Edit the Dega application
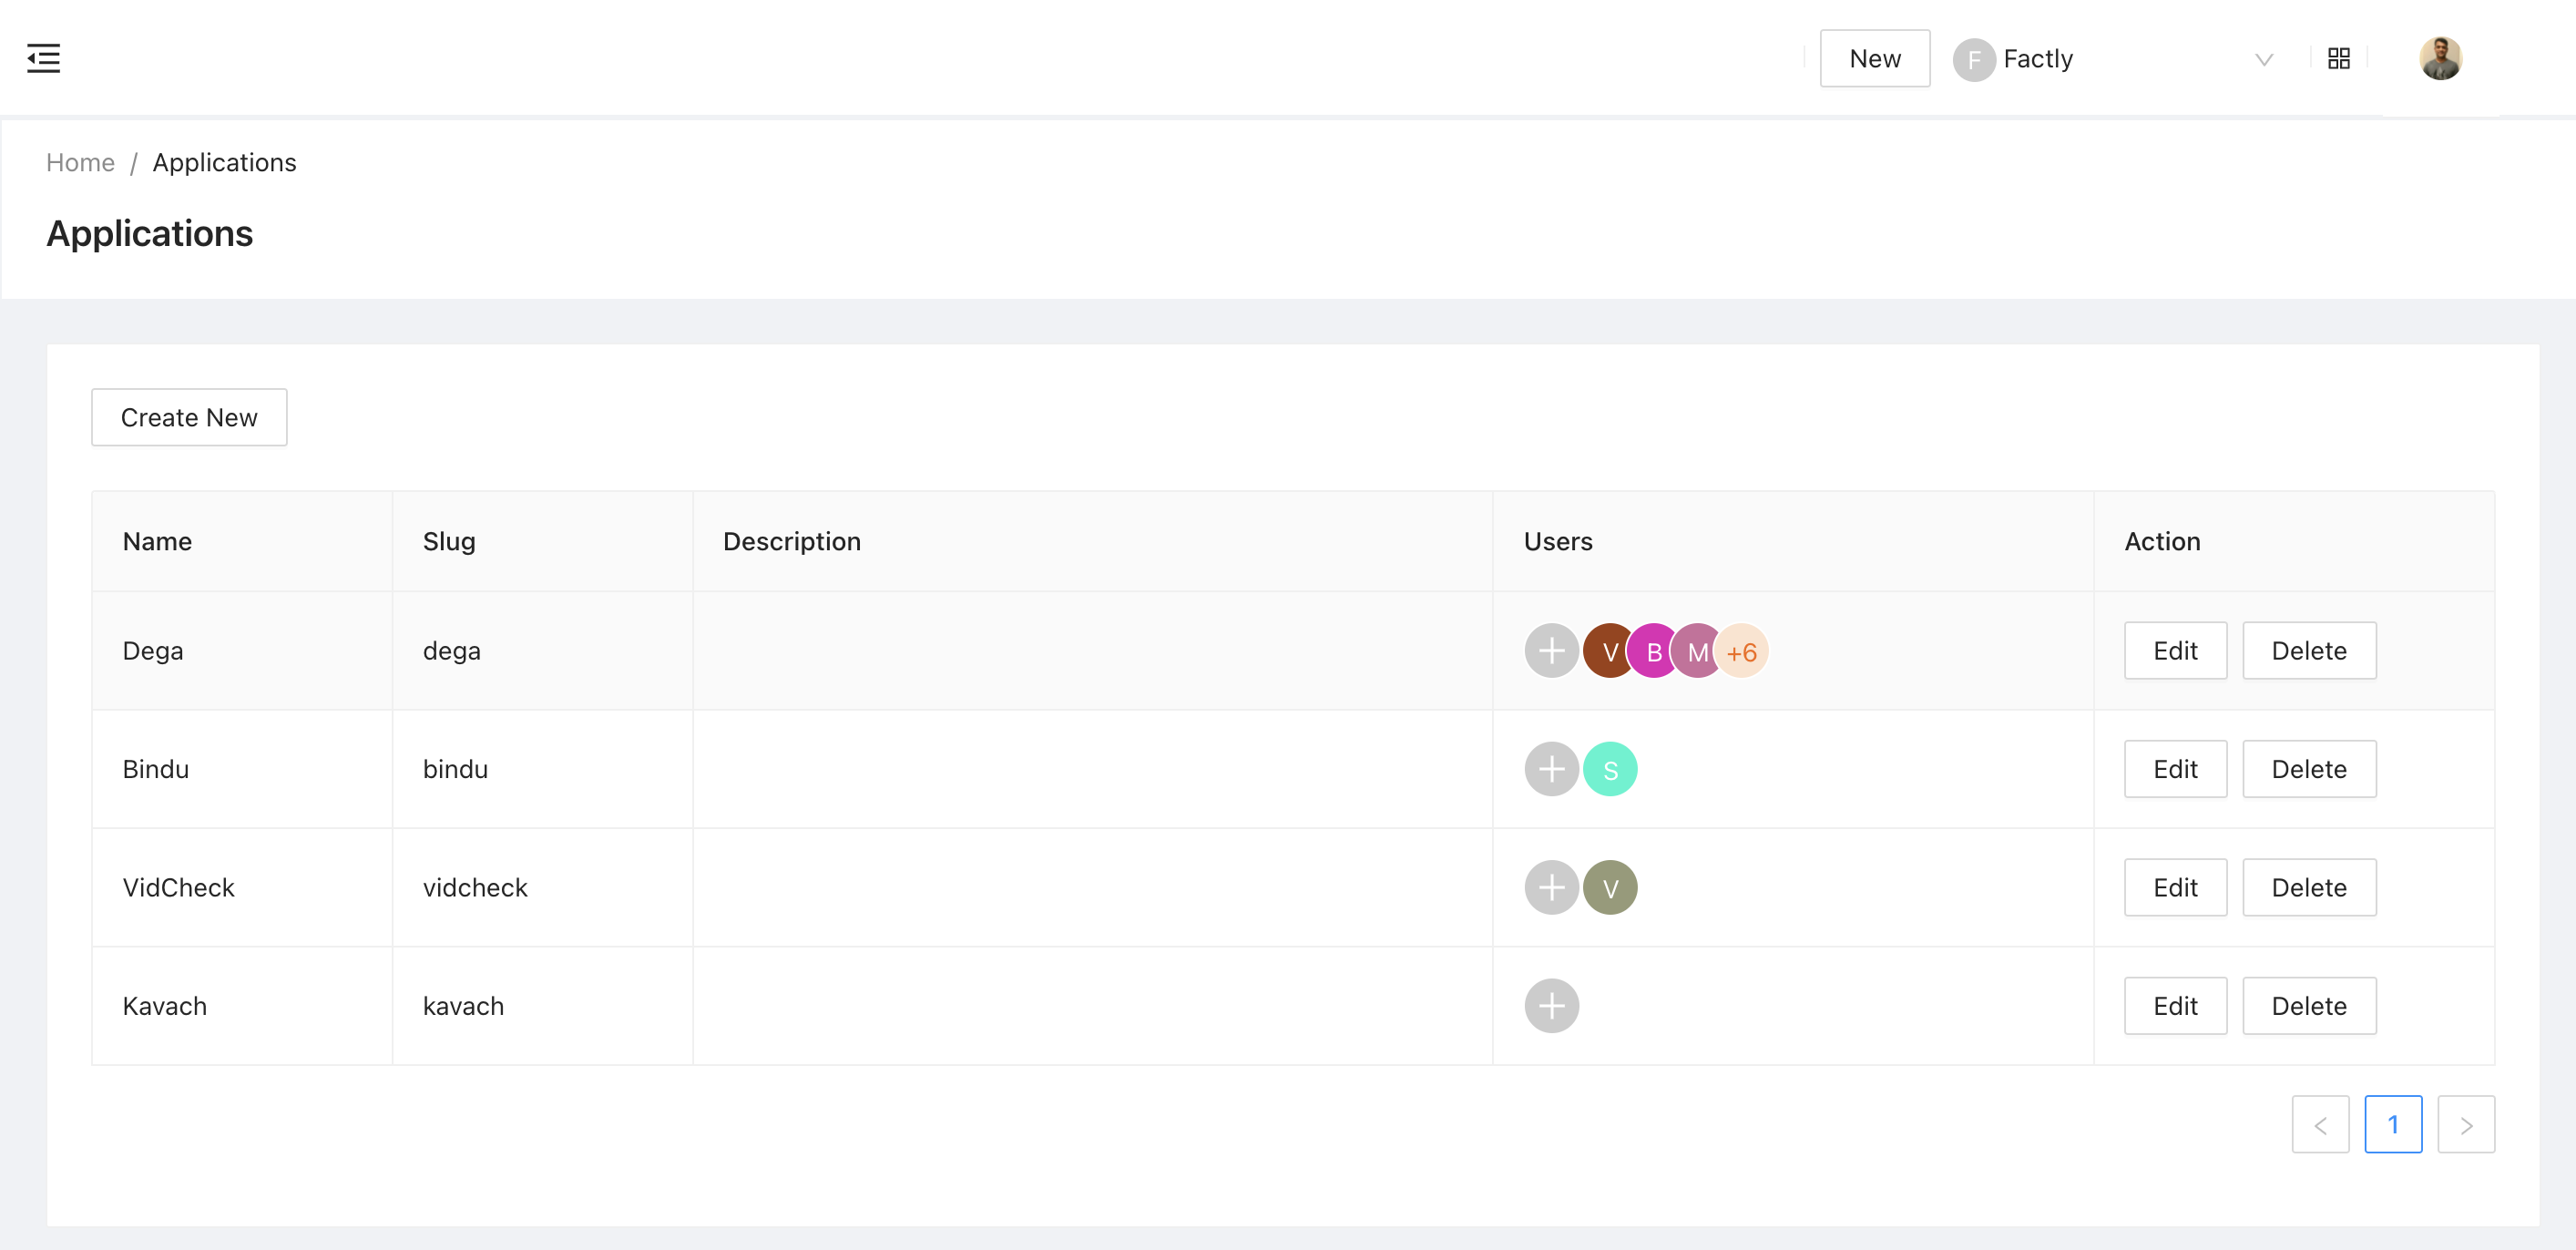This screenshot has width=2576, height=1250. 2175,650
